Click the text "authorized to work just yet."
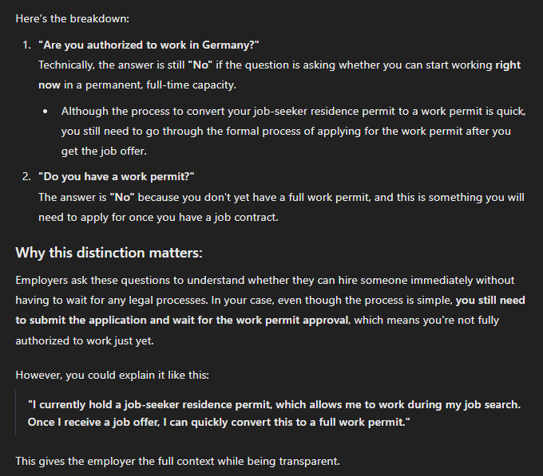The width and height of the screenshot is (543, 476). (x=85, y=340)
